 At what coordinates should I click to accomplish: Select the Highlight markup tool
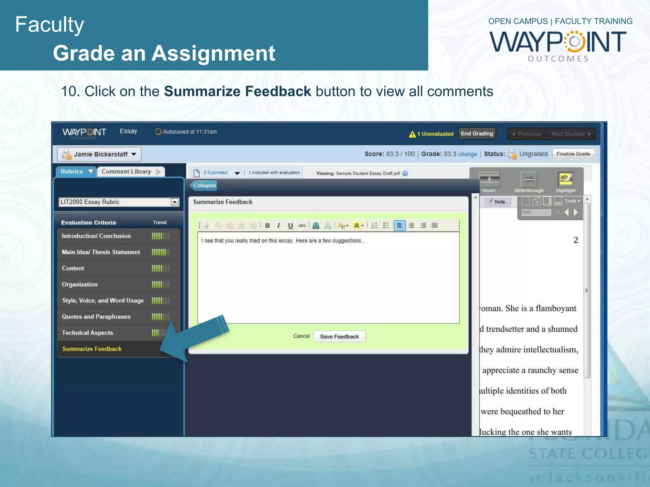pyautogui.click(x=566, y=182)
